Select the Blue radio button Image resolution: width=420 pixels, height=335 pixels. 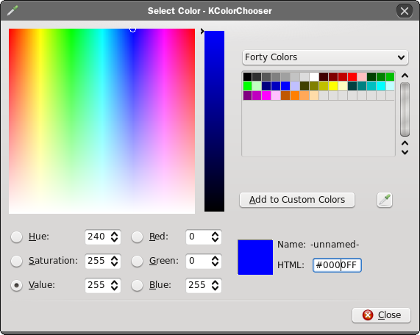tap(137, 286)
